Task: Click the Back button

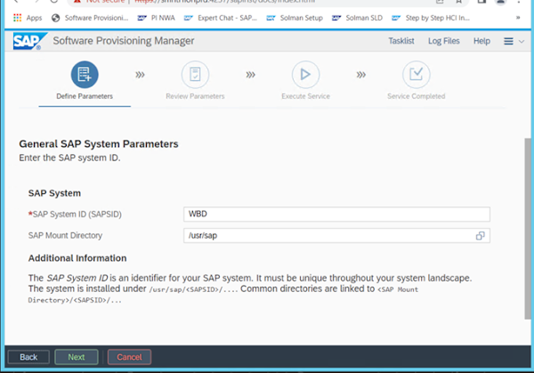Action: click(28, 357)
